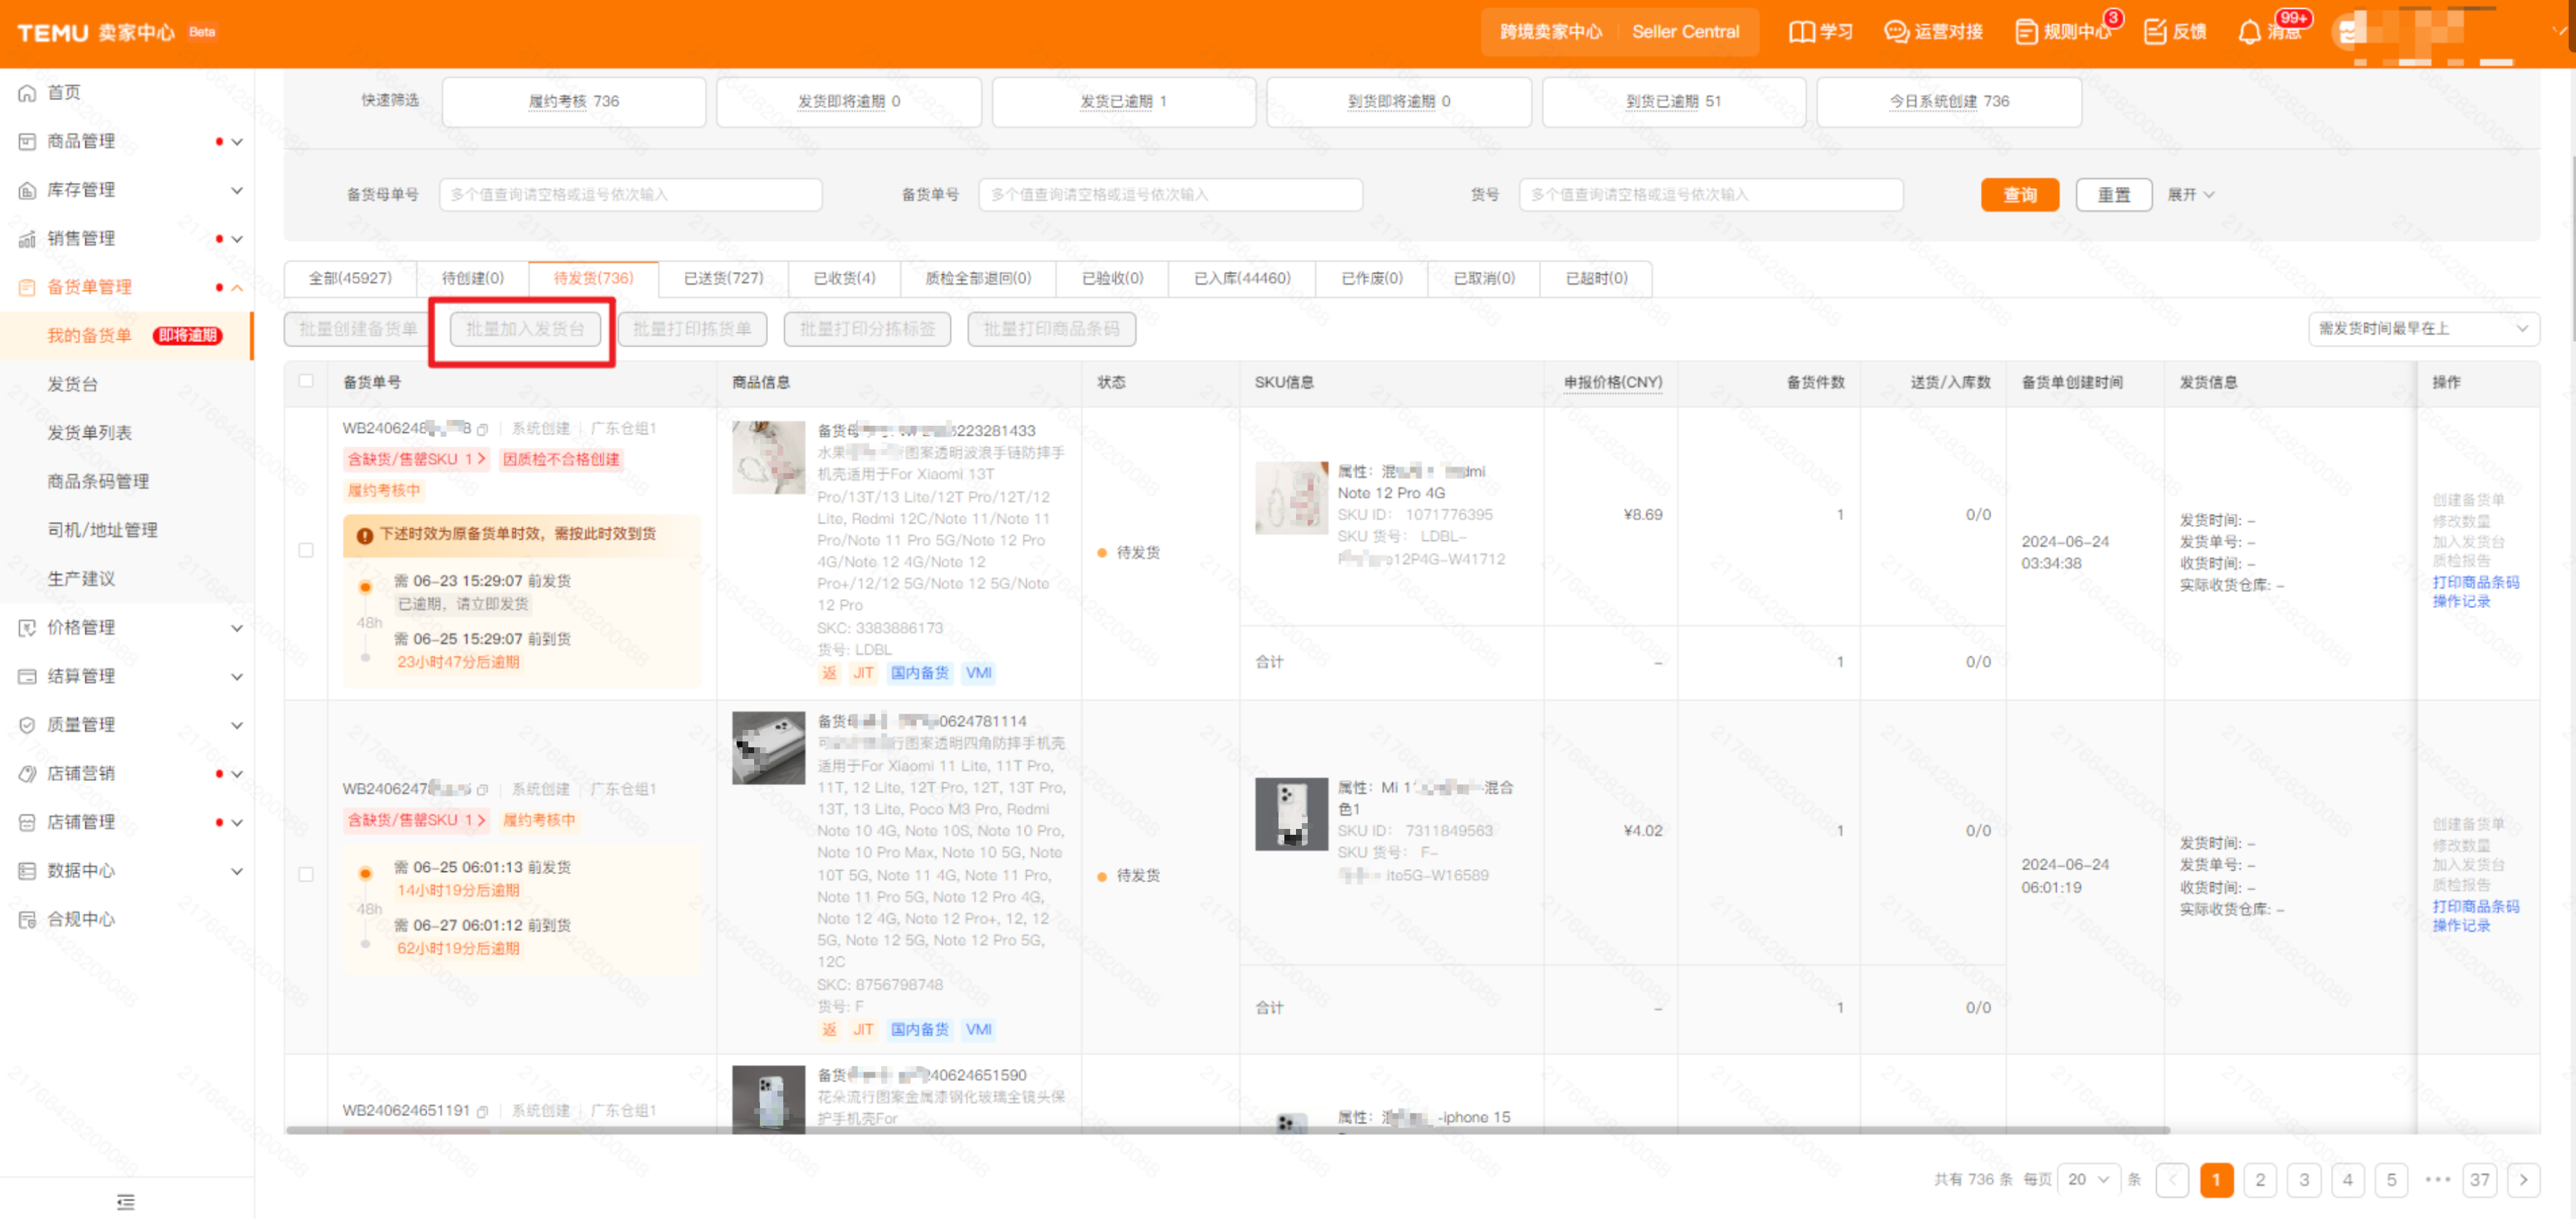Click the 消息 notification bell icon
2576x1219 pixels.
(2249, 32)
